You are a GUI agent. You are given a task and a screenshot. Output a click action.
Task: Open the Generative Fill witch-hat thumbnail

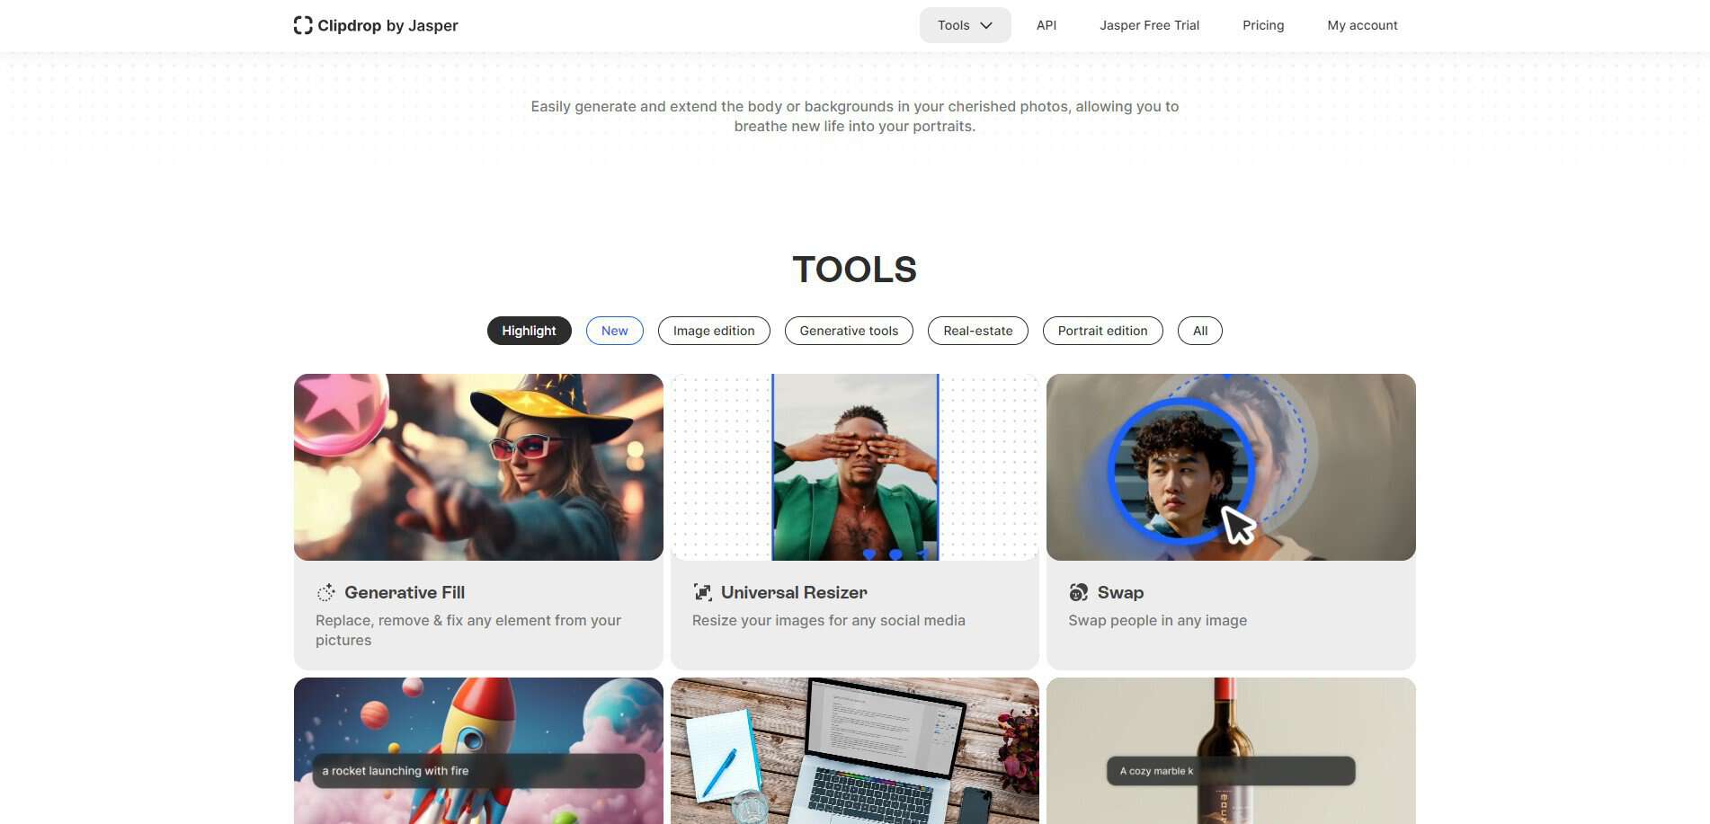478,467
